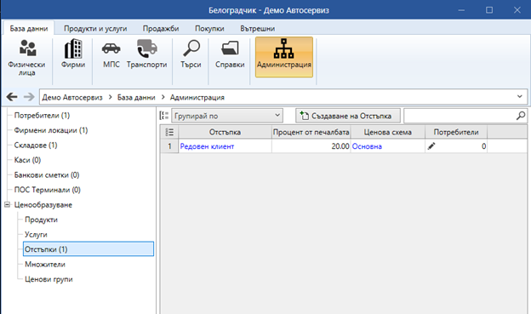Switch to Вътрешни tab
This screenshot has width=531, height=314.
point(258,29)
